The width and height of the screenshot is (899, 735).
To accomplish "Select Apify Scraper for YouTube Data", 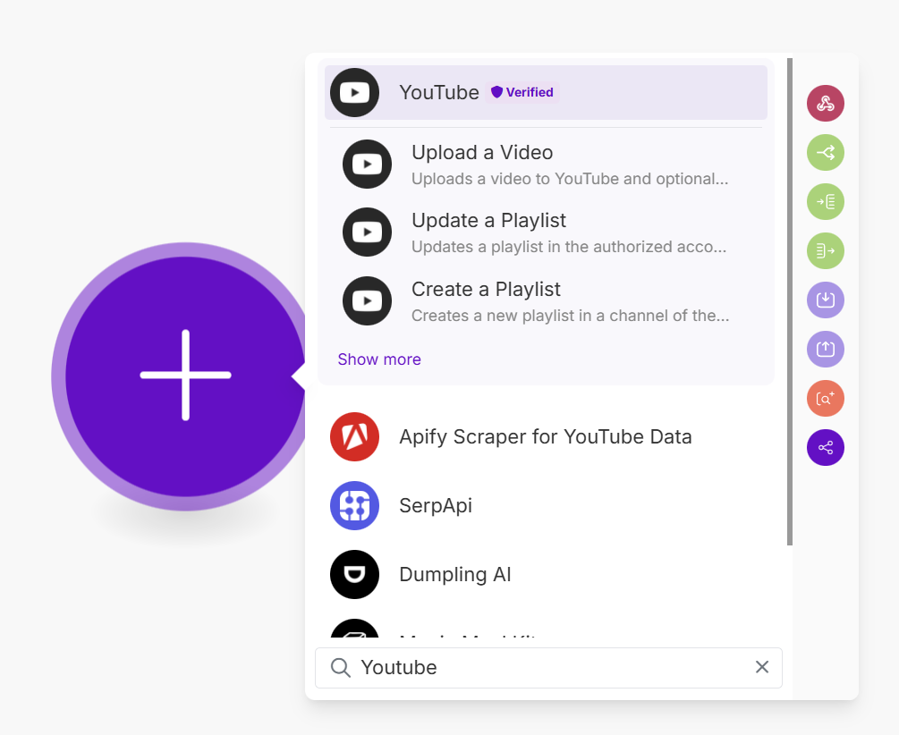I will pyautogui.click(x=546, y=437).
